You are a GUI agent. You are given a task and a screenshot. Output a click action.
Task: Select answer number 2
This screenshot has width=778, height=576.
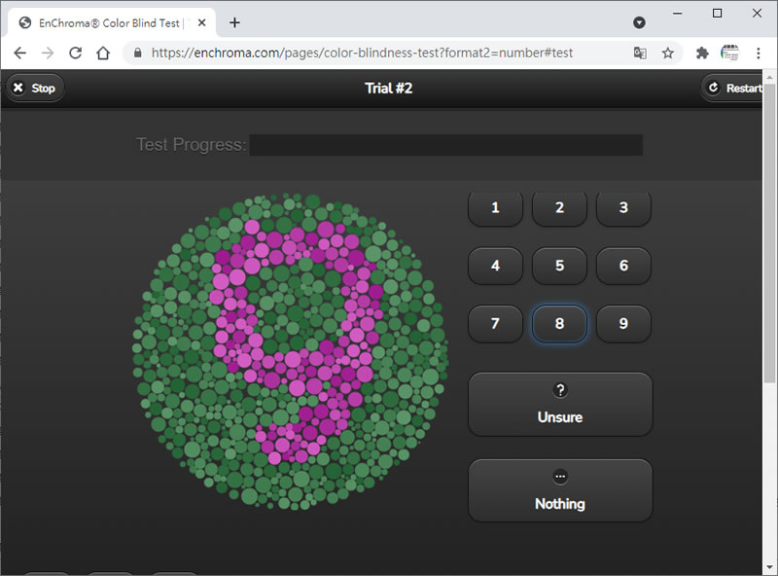[x=559, y=208]
